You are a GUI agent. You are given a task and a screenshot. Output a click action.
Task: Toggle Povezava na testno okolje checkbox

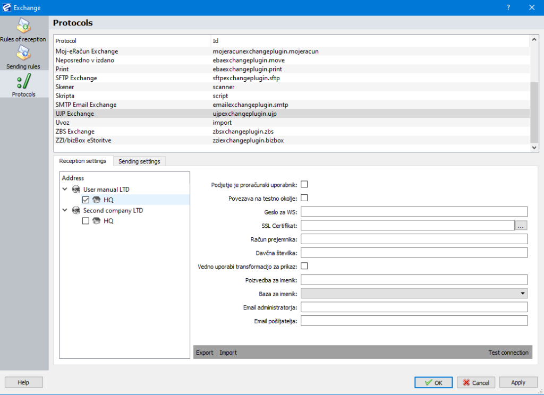(x=304, y=198)
